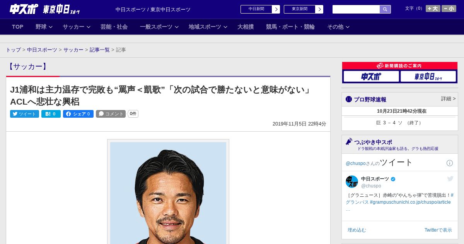Click the 東京中日スポーツ logo in the header
Image resolution: width=464 pixels, height=244 pixels.
(61, 9)
